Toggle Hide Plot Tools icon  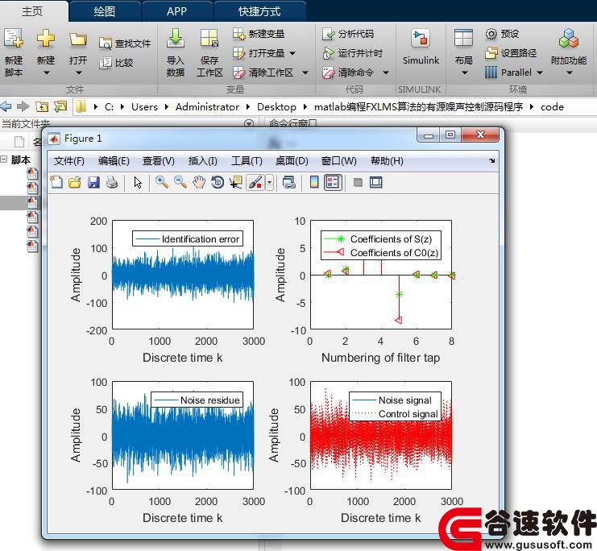click(x=358, y=182)
